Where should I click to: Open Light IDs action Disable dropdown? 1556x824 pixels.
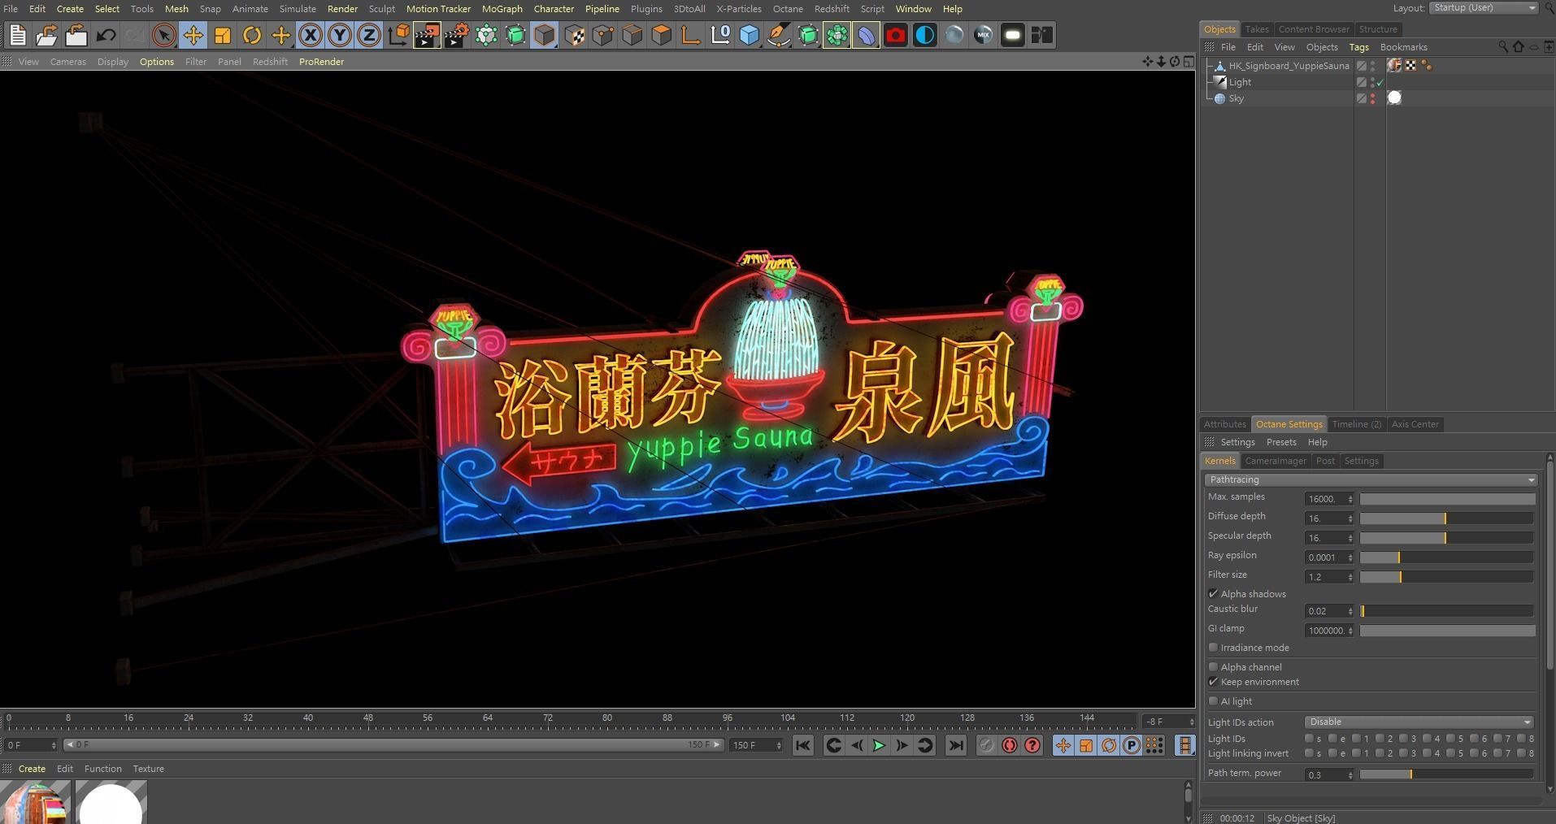1419,722
